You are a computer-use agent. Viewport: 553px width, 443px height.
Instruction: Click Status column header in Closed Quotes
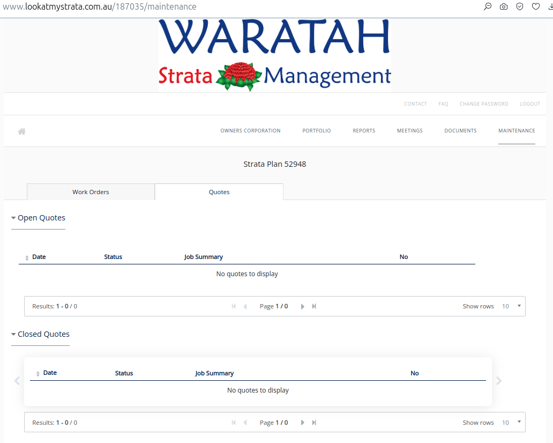(x=124, y=373)
